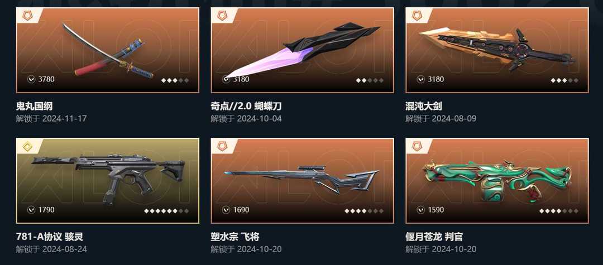Click the gold tier badge on 781-A协议 骇灵
This screenshot has width=603, height=265.
[x=27, y=146]
